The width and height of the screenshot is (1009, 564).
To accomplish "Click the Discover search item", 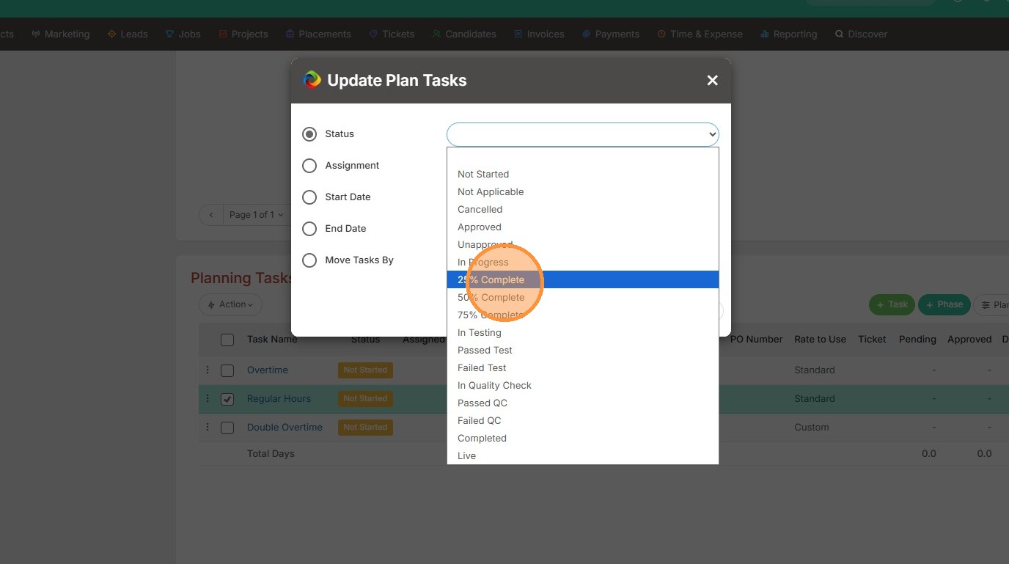I will (x=861, y=34).
